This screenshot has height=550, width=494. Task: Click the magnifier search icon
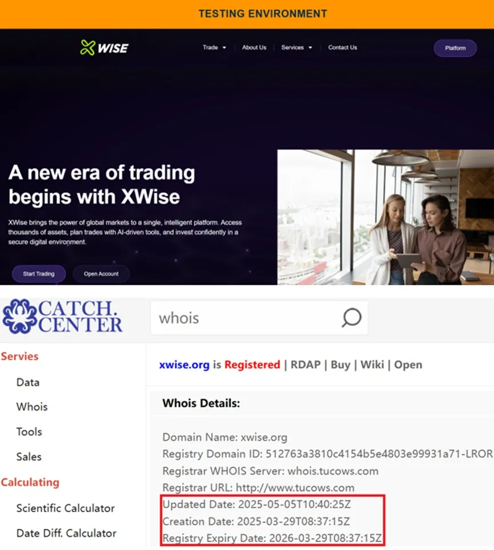coord(351,318)
